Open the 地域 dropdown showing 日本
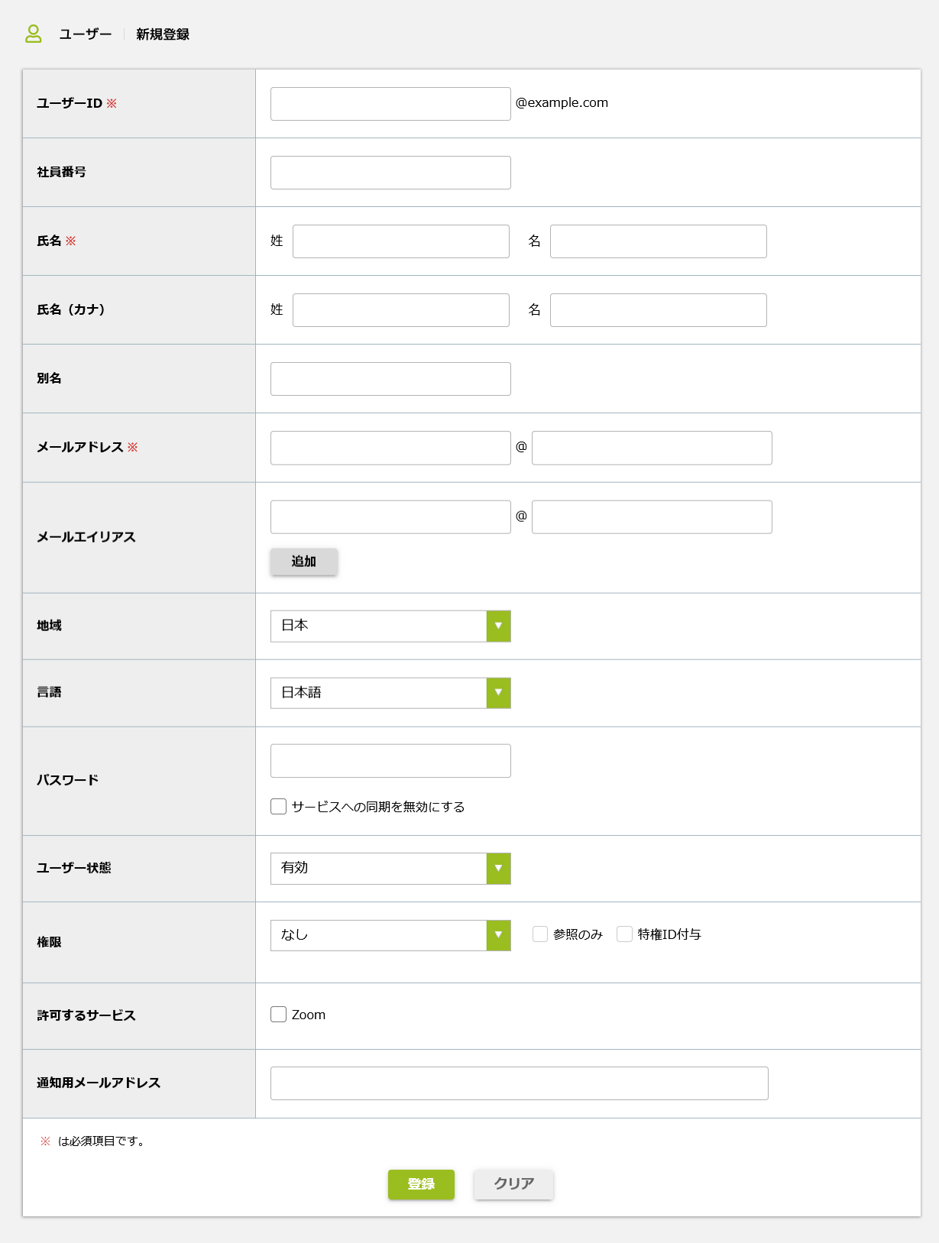Image resolution: width=939 pixels, height=1243 pixels. [x=390, y=626]
